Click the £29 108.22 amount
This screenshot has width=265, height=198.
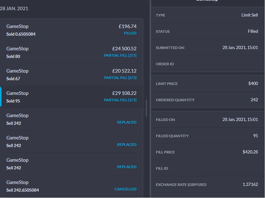(x=124, y=93)
